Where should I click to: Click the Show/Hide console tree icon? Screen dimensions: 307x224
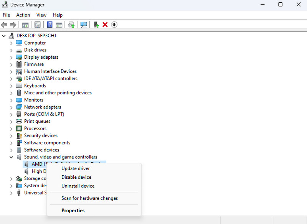coord(25,25)
